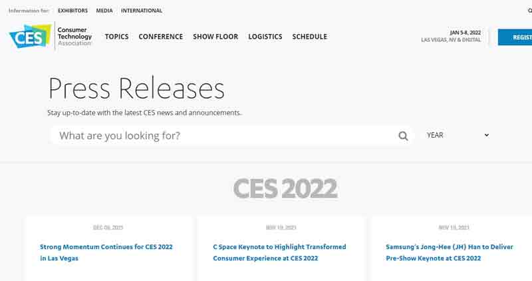Read 'Strong Momentum Continues for CES 2022' release
532x281 pixels.
click(x=106, y=252)
